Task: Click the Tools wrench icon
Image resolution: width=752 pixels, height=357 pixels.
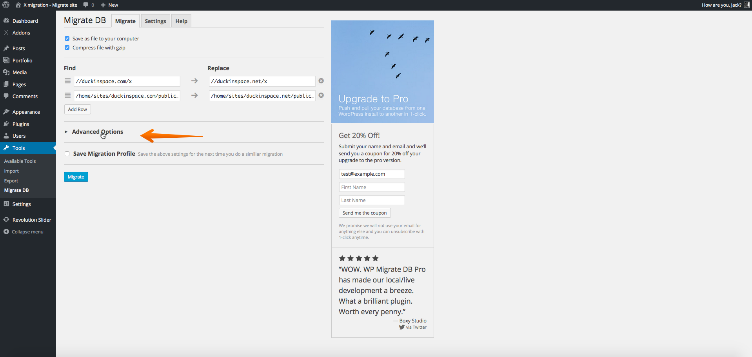Action: pos(6,148)
